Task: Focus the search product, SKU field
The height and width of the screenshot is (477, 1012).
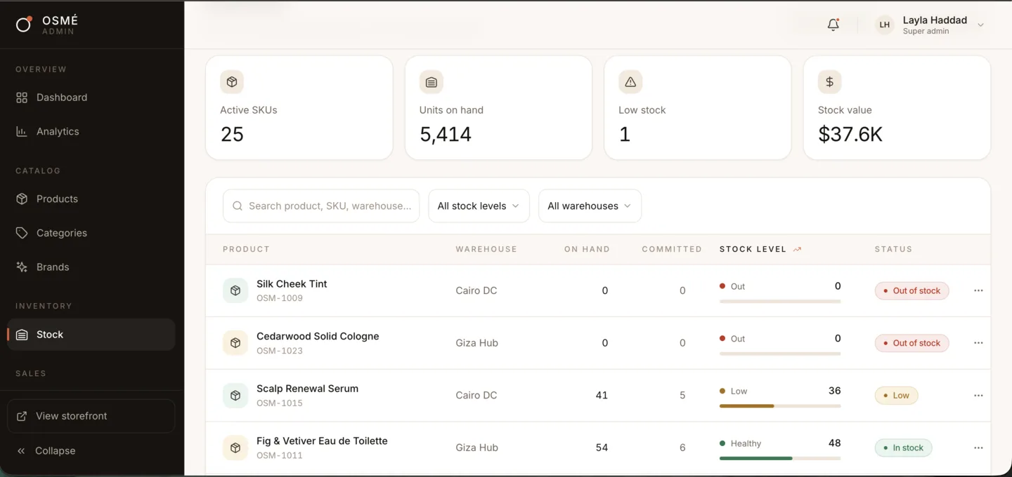Action: pyautogui.click(x=321, y=206)
